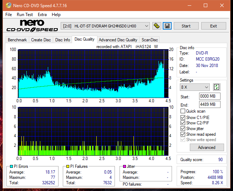233x191 pixels.
Task: Click the PI Failures total 7632
Action: 107,183
